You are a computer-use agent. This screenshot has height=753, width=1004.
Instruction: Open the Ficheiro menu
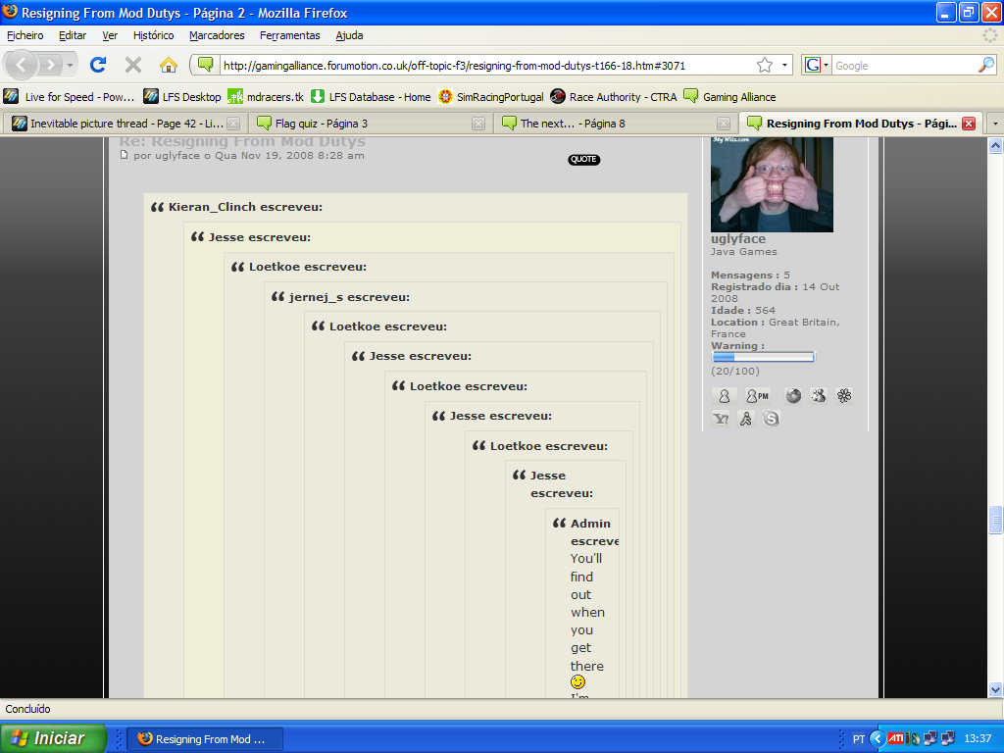pos(25,35)
